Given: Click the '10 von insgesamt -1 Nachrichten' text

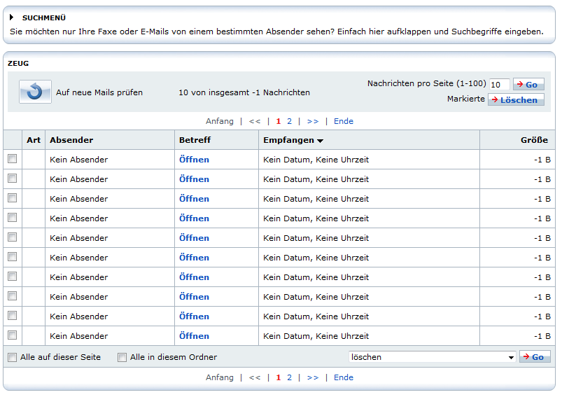Looking at the screenshot, I should (x=244, y=92).
